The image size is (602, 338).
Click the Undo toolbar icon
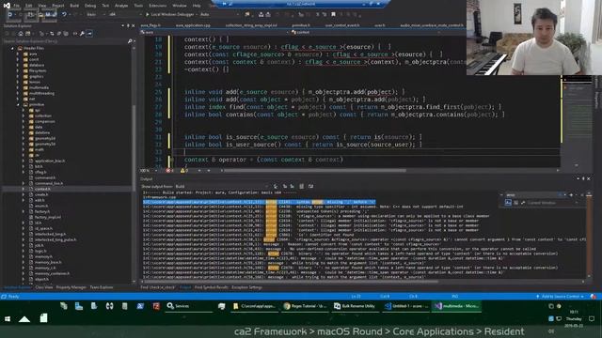click(64, 15)
